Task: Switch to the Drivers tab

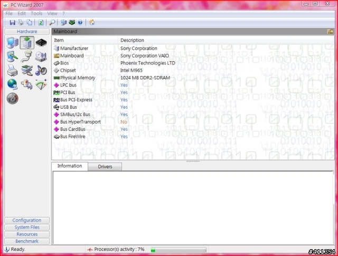Action: pyautogui.click(x=105, y=167)
